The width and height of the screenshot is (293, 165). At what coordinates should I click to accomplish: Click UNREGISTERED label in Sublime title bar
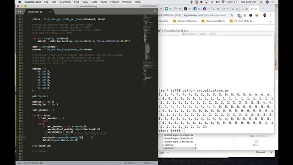point(148,6)
